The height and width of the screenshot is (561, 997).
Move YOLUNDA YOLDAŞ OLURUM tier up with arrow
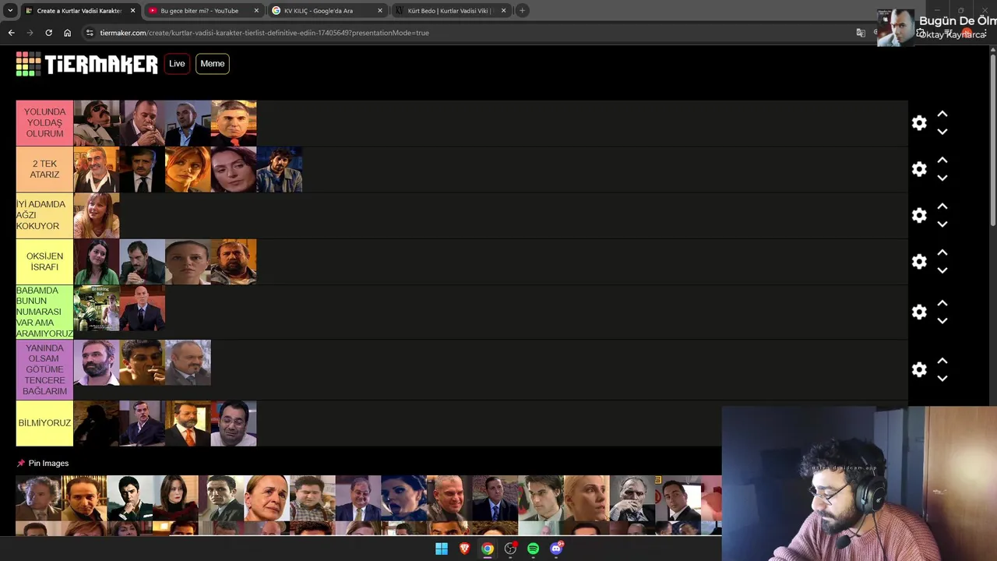point(942,114)
